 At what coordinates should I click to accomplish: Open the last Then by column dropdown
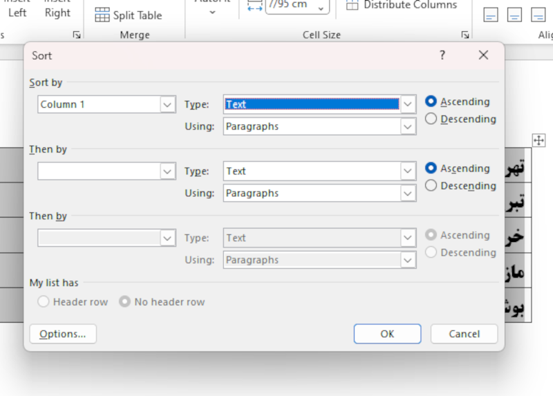[167, 238]
